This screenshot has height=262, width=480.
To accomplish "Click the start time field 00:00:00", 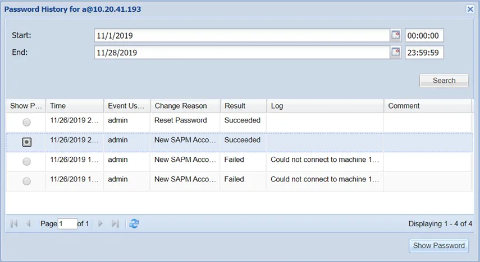I will coord(424,35).
